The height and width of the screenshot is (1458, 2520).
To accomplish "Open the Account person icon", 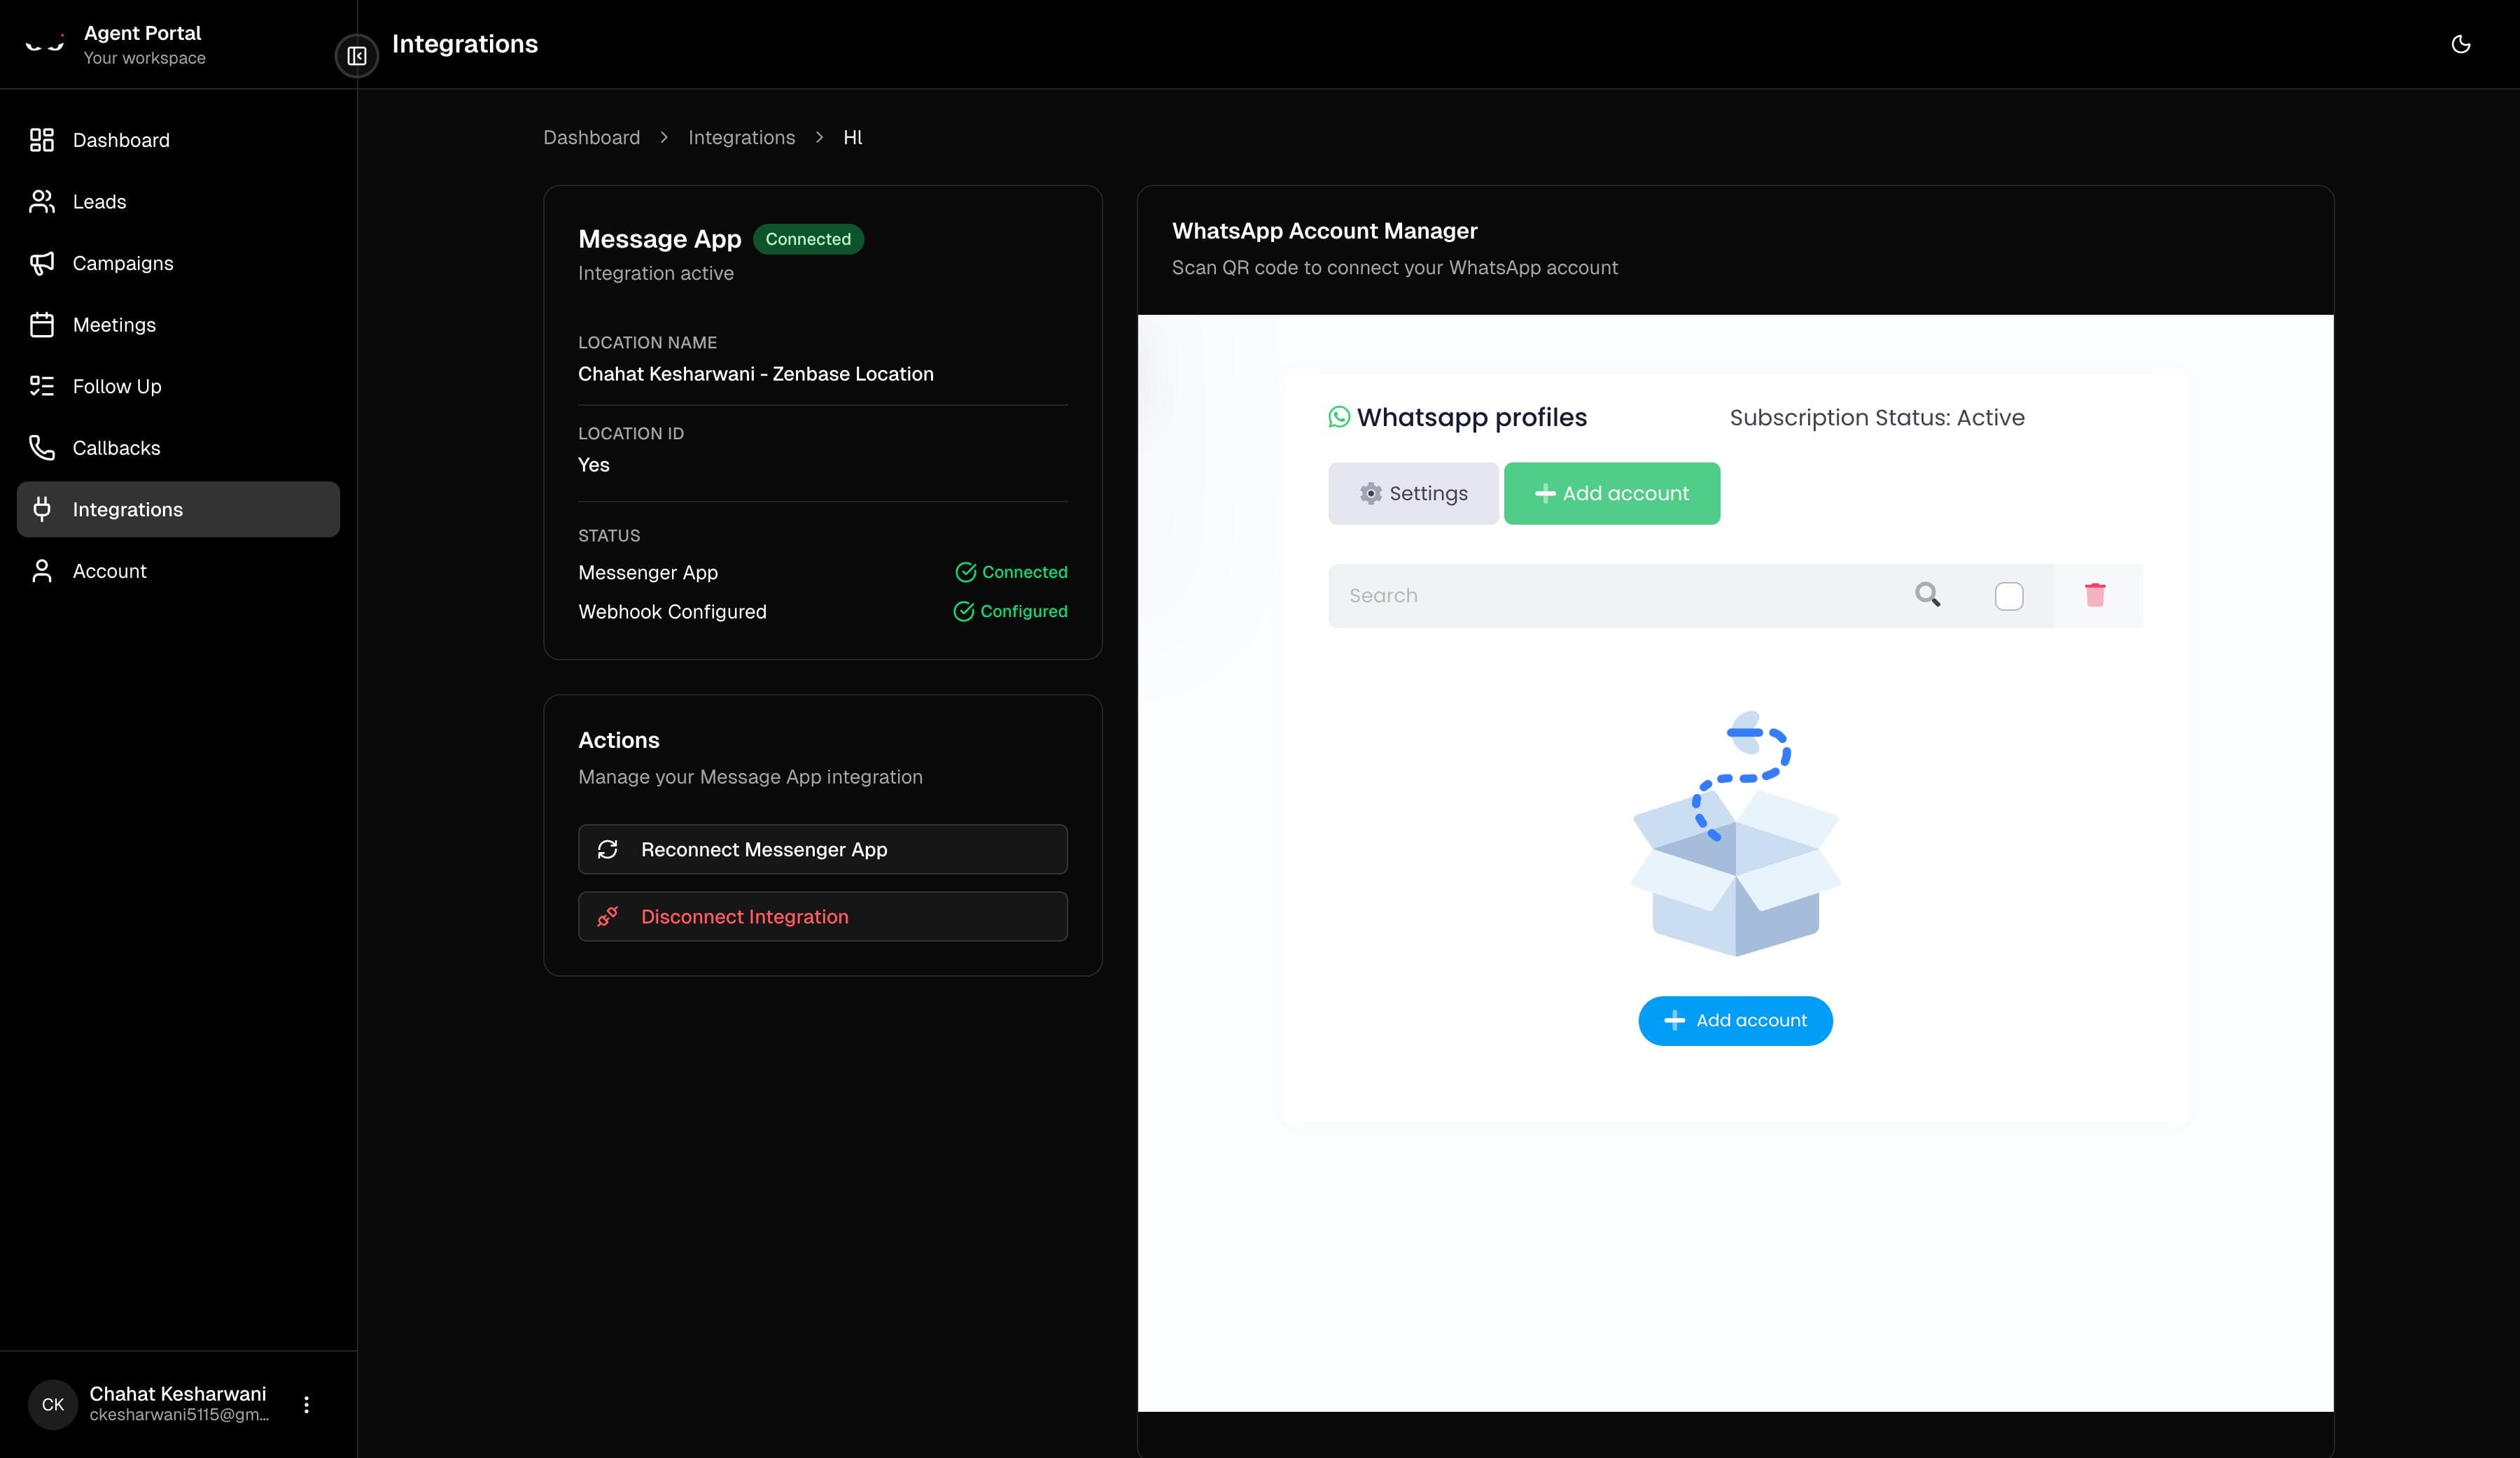I will pos(41,571).
